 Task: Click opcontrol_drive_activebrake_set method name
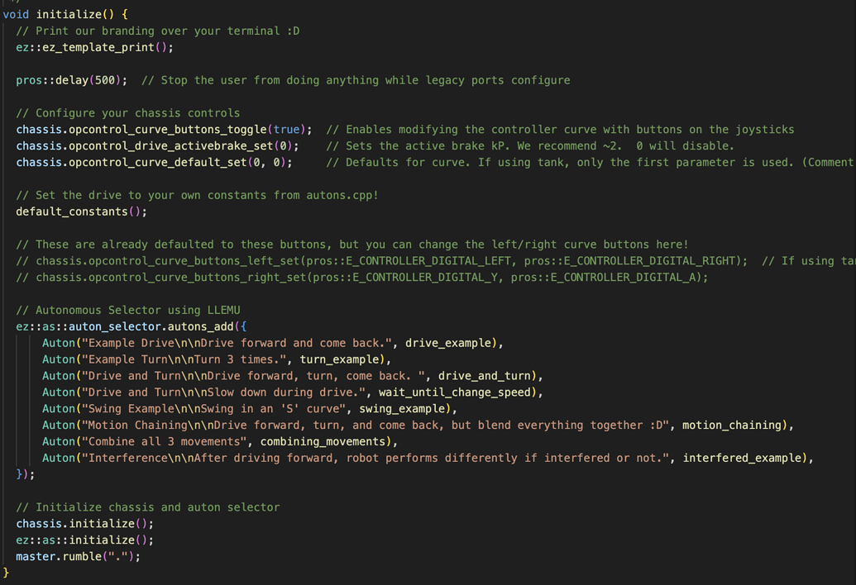(x=166, y=146)
